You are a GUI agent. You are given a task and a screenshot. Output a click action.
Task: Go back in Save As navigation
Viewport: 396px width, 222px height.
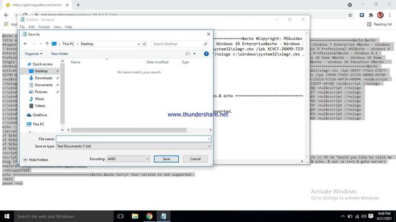[25, 44]
